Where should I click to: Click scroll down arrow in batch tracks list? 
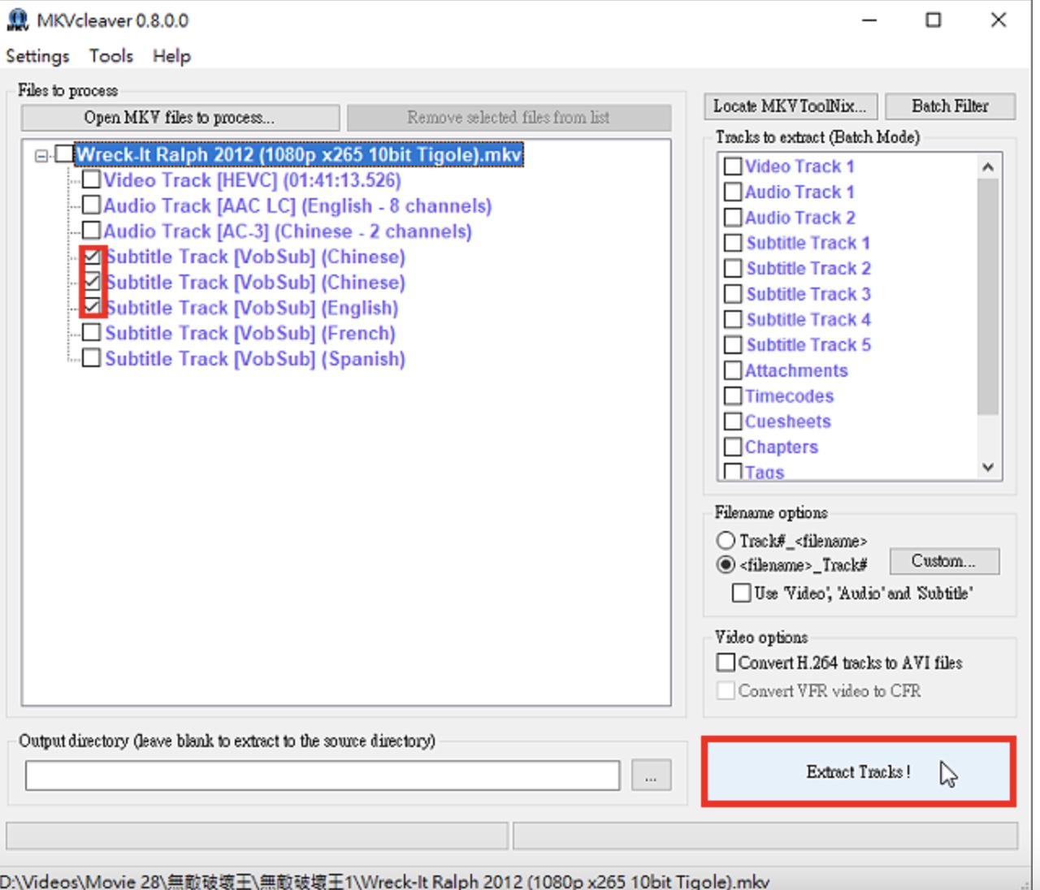[x=988, y=467]
